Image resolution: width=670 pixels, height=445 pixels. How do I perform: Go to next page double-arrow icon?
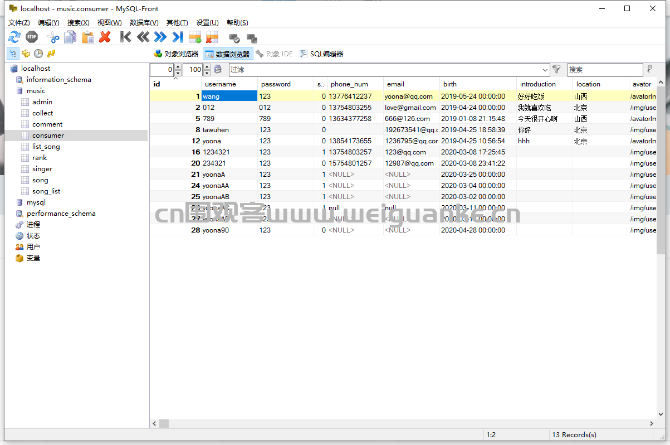click(x=160, y=37)
